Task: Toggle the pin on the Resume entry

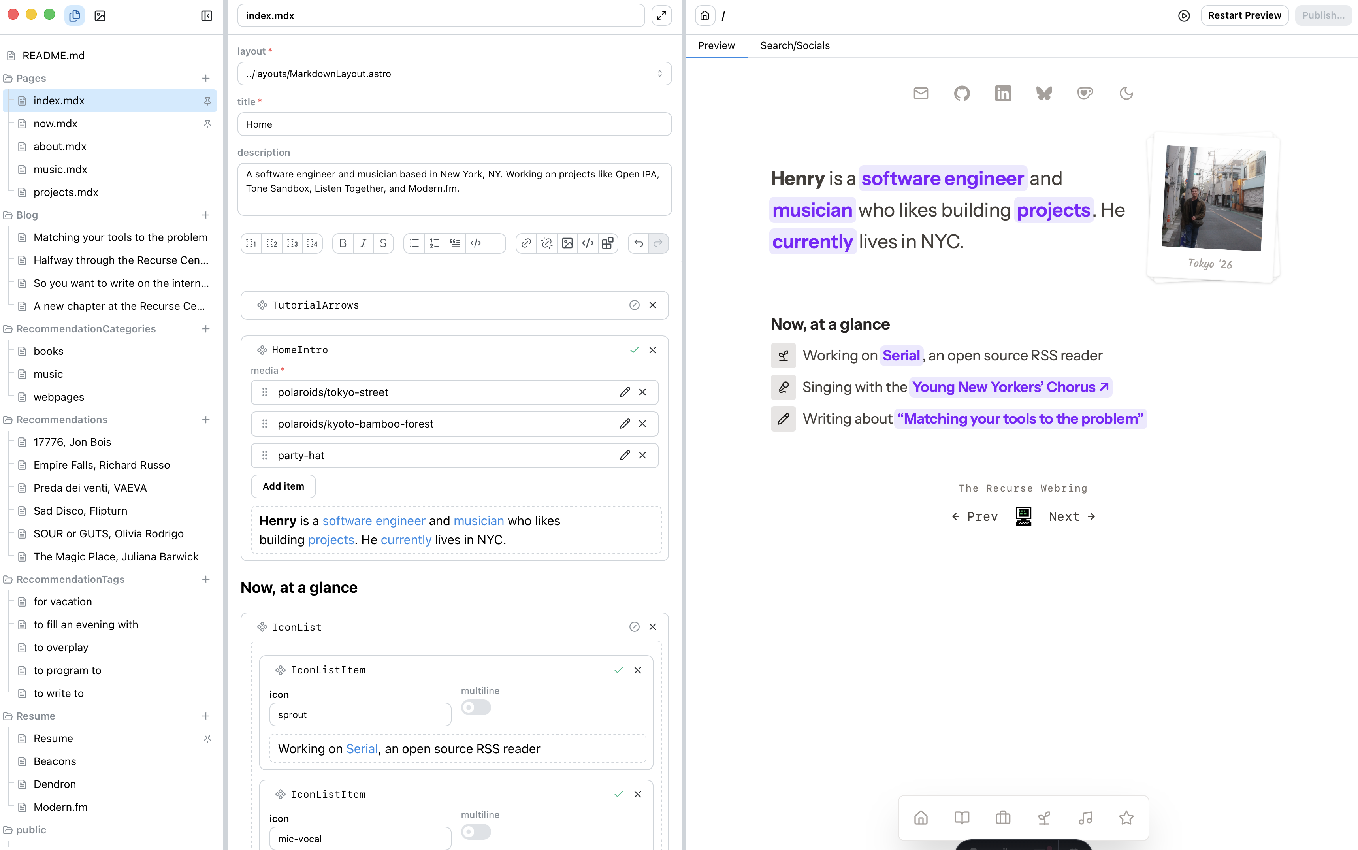Action: point(207,739)
